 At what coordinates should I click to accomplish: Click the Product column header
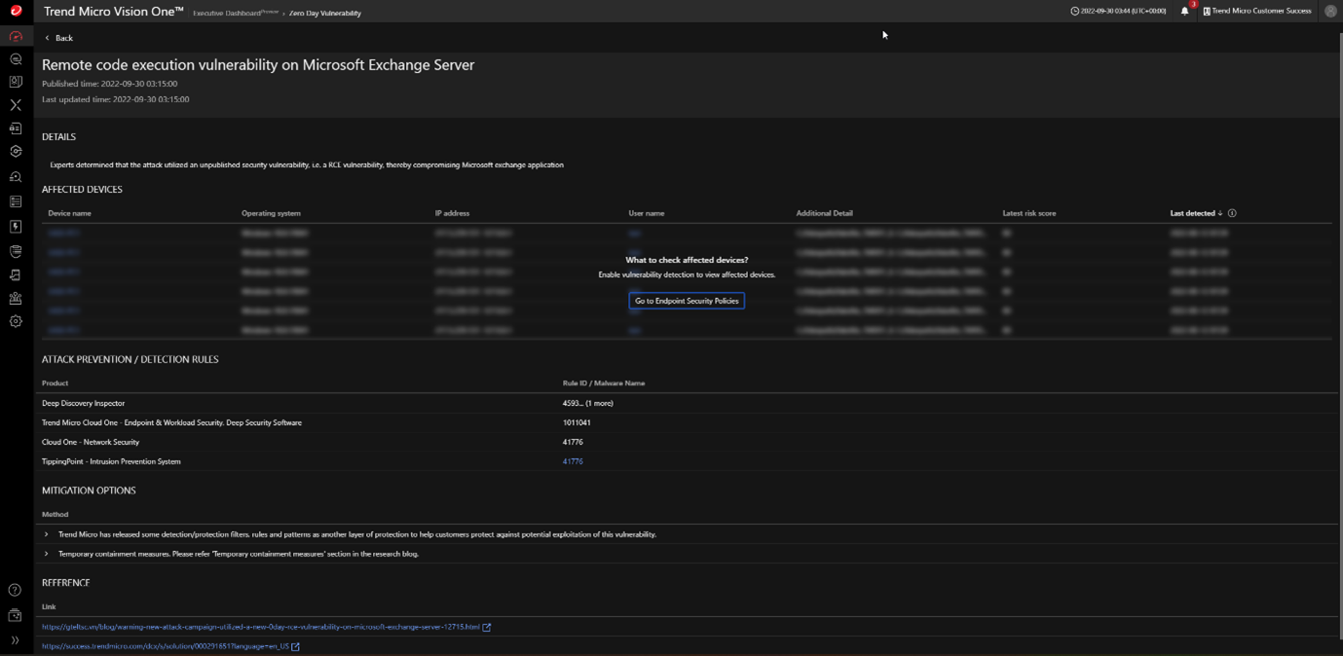[x=56, y=383]
